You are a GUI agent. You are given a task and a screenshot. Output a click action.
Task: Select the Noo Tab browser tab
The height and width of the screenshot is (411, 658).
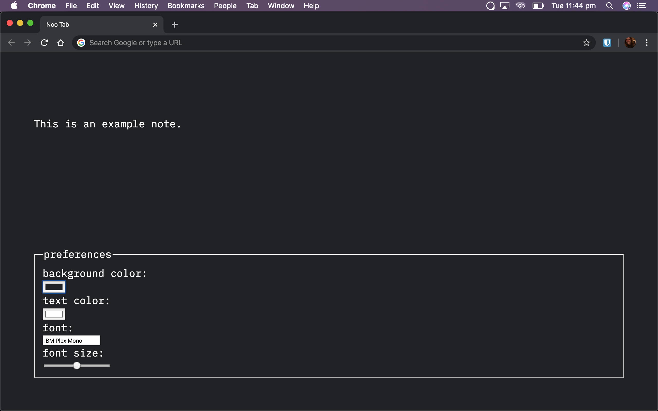coord(95,25)
